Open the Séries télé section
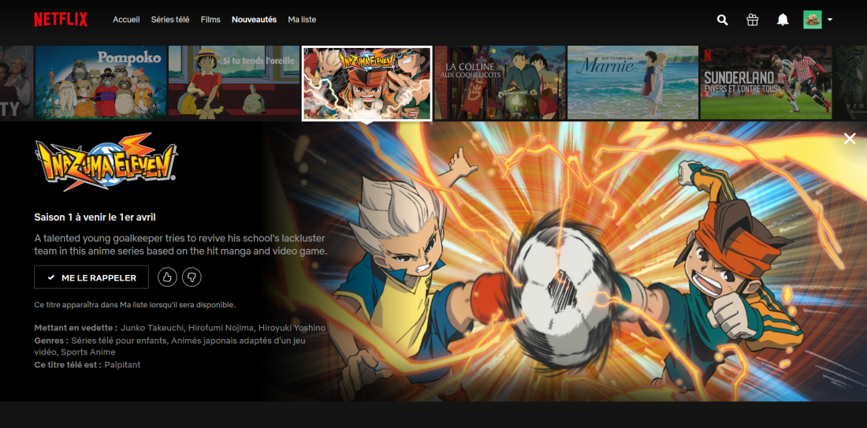867x428 pixels. [170, 20]
